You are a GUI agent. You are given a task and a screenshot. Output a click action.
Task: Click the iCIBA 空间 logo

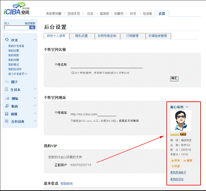16,9
